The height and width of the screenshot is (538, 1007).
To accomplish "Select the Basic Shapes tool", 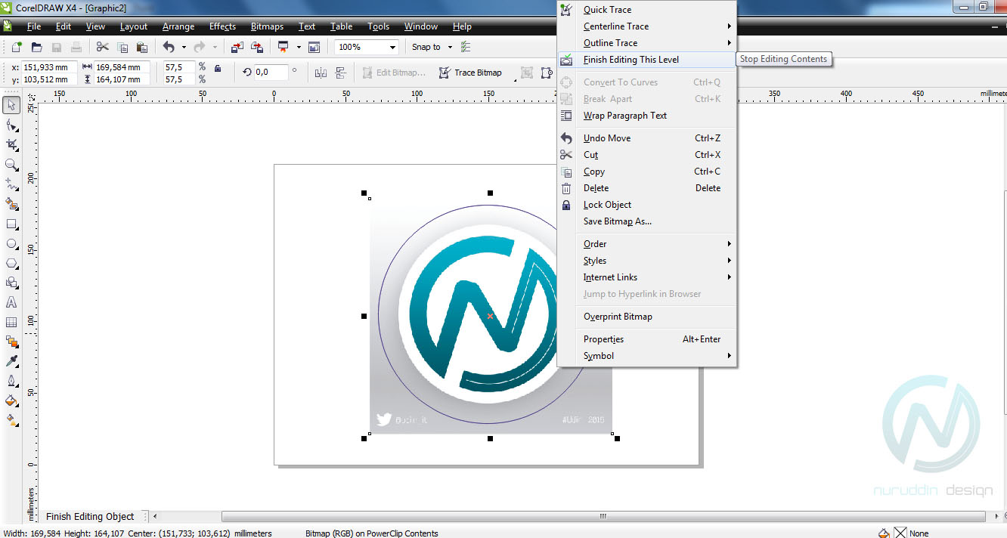I will [x=11, y=283].
